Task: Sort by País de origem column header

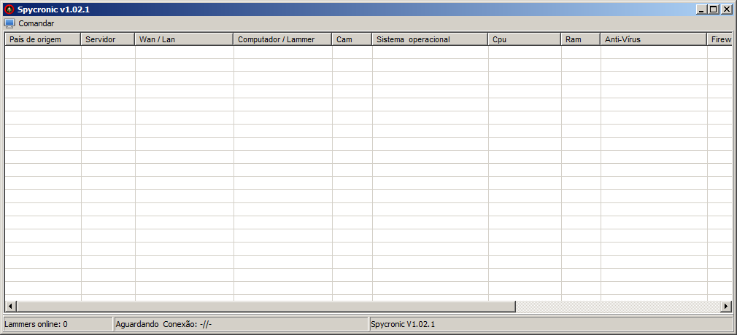Action: point(42,39)
